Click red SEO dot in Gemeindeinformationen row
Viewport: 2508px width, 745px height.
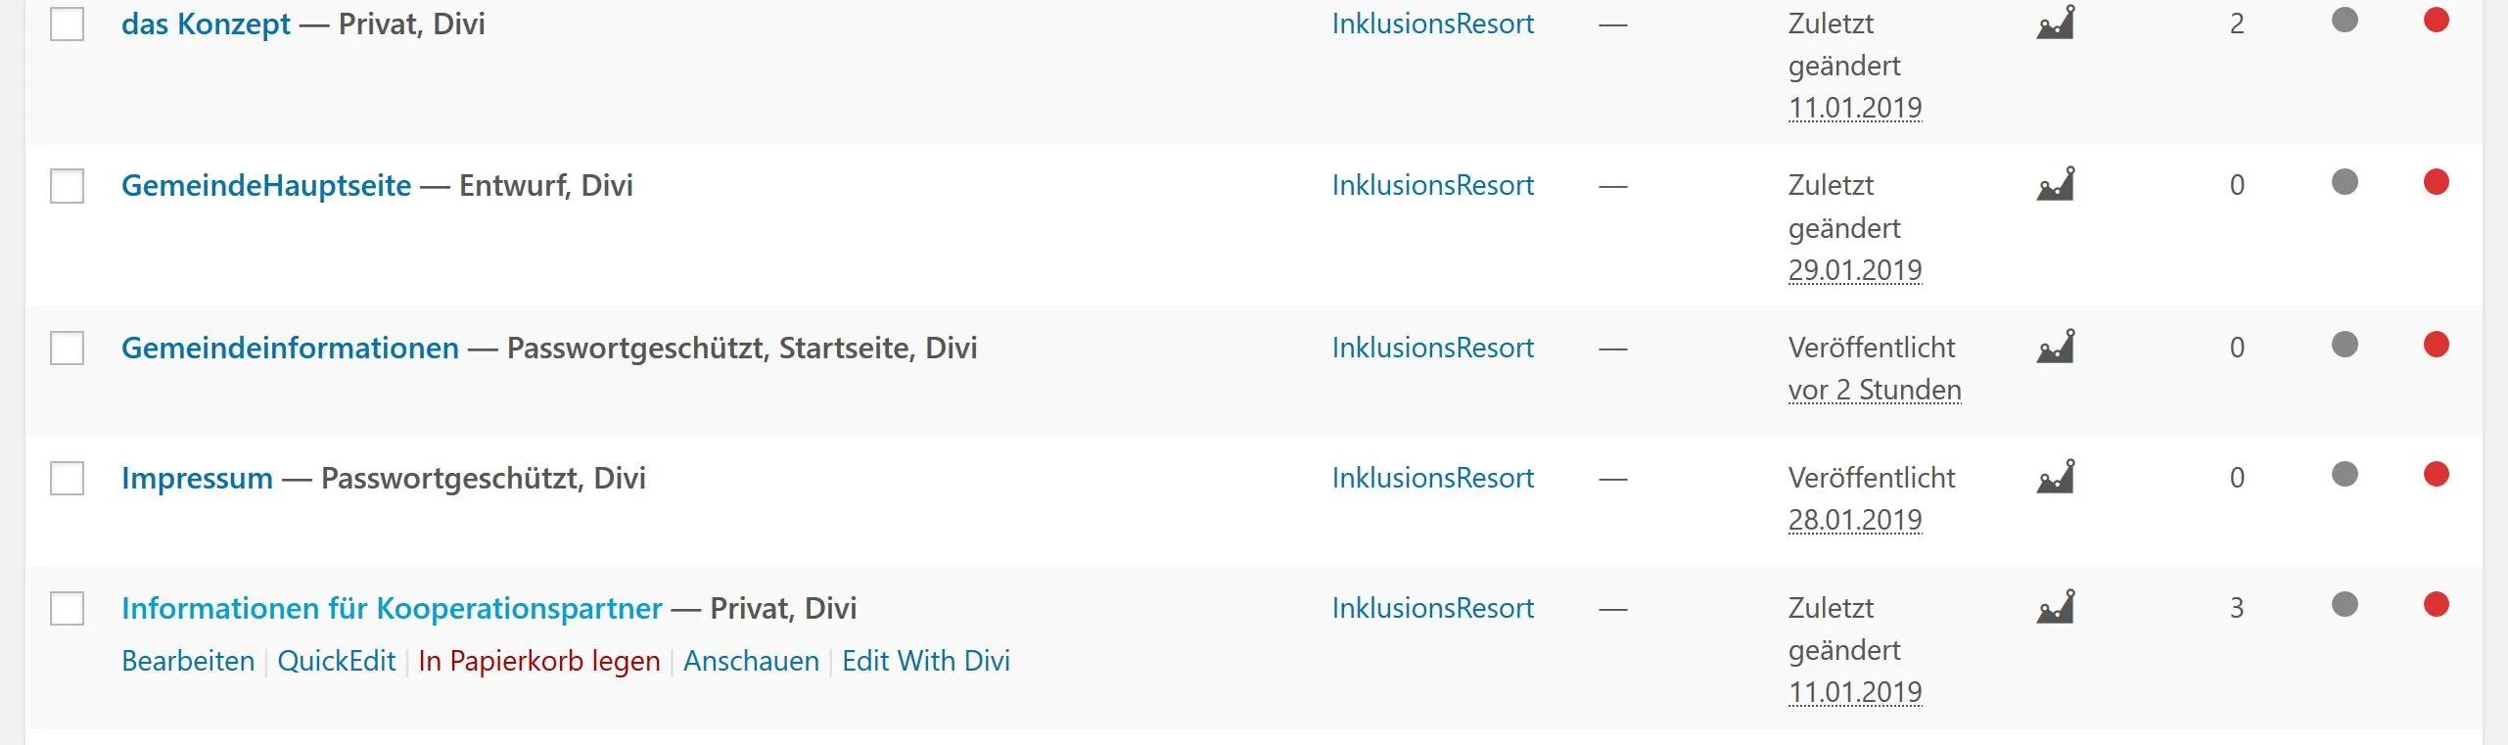pos(2437,345)
